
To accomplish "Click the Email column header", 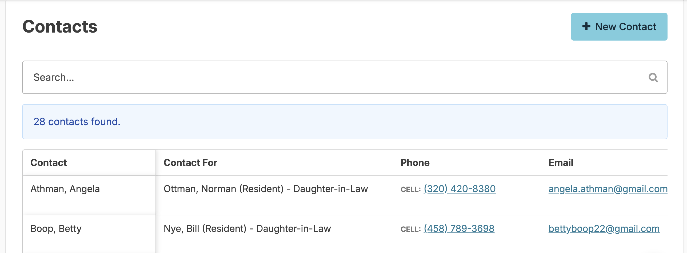I will pos(561,163).
